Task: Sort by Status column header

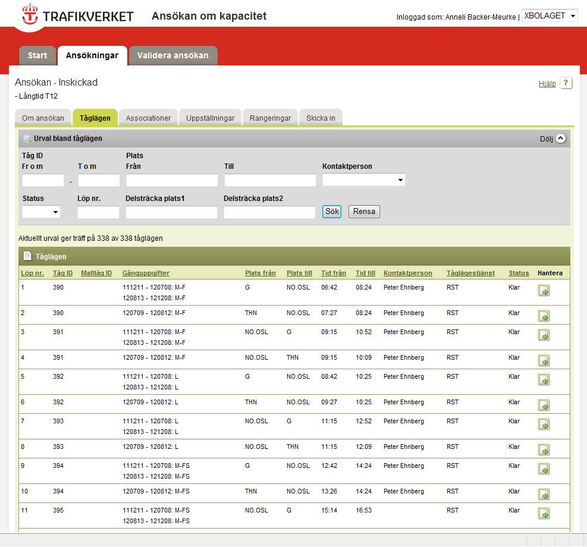Action: coord(519,273)
